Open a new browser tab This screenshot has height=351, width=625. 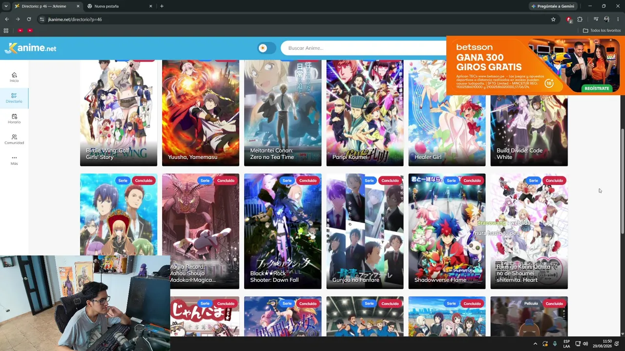point(162,6)
